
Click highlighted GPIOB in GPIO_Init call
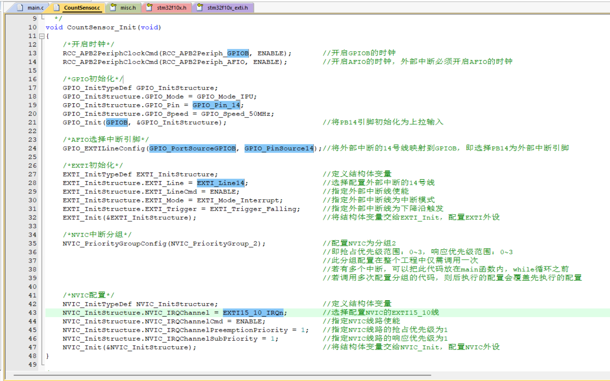117,122
